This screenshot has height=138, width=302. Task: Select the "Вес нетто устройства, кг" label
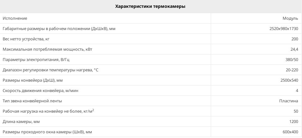click(x=26, y=39)
